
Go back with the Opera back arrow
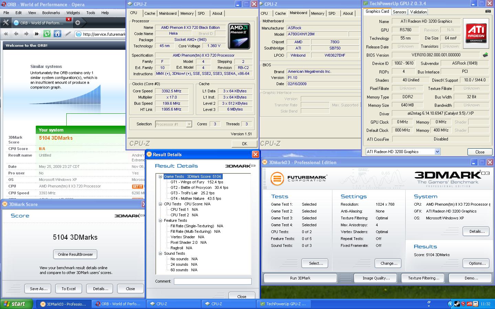tap(16, 34)
